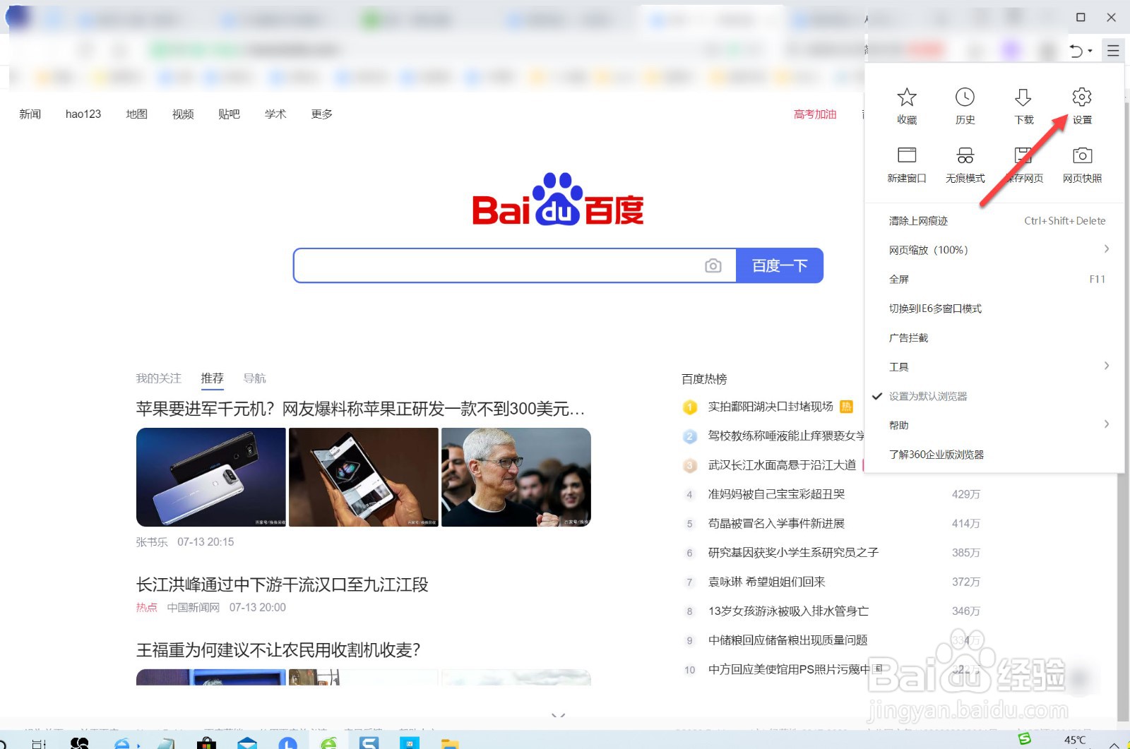The height and width of the screenshot is (749, 1130).
Task: Open the 历史 history clock icon
Action: (x=965, y=106)
